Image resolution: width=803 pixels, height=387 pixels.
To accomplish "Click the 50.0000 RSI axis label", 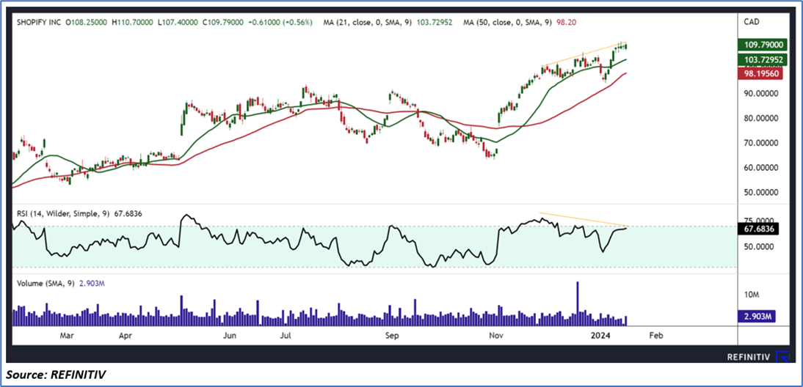I will [758, 246].
